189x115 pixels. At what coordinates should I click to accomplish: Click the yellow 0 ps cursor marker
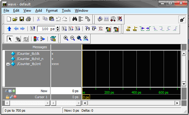pos(86,97)
